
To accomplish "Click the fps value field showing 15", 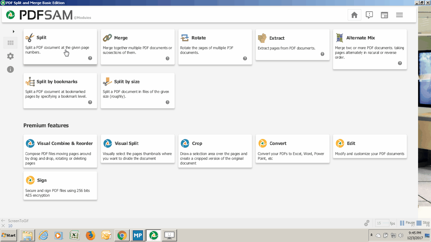I will point(382,223).
